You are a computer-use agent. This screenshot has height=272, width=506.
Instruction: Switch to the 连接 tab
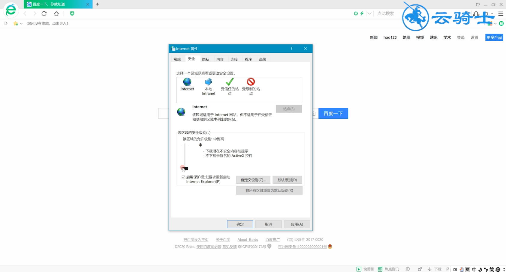point(234,59)
